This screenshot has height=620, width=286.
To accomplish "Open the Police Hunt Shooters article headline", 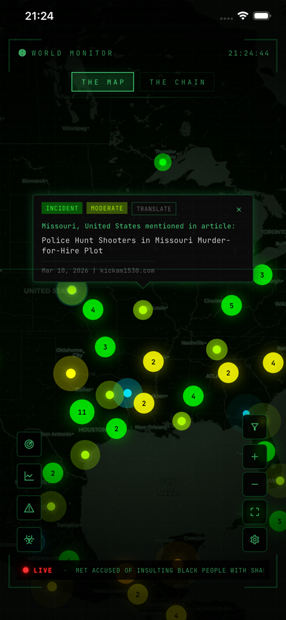I will click(x=136, y=245).
